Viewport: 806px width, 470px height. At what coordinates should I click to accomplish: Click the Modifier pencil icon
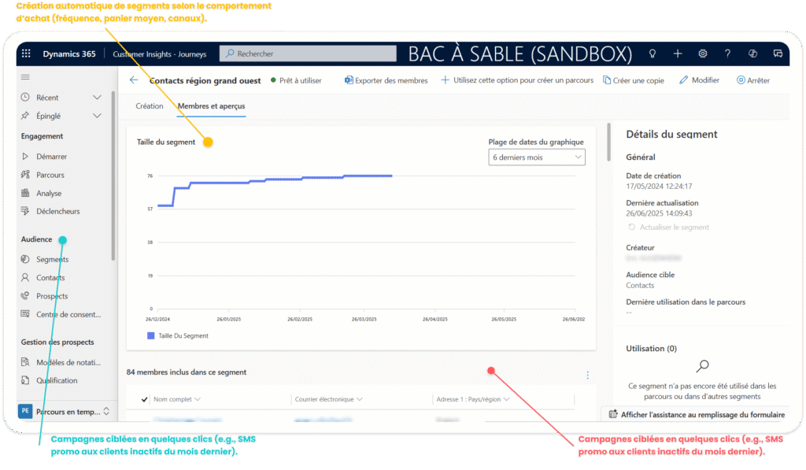683,80
